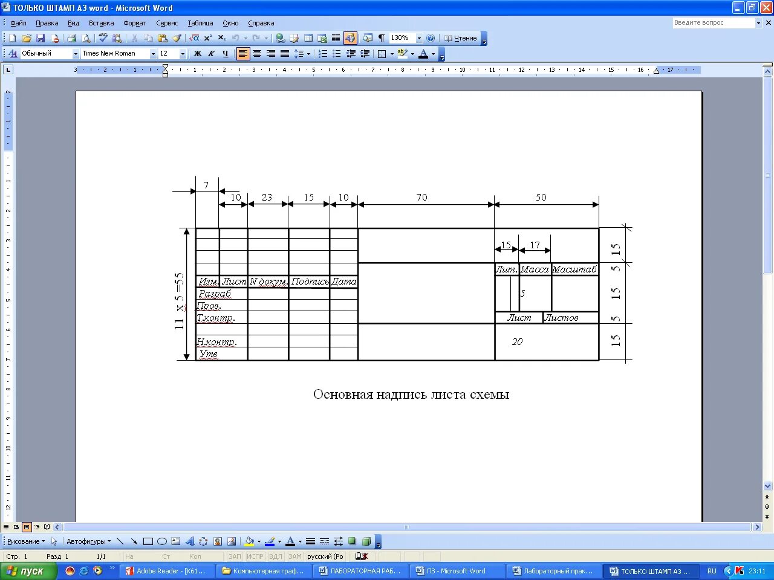The width and height of the screenshot is (774, 580).
Task: Toggle numbered list
Action: point(323,54)
